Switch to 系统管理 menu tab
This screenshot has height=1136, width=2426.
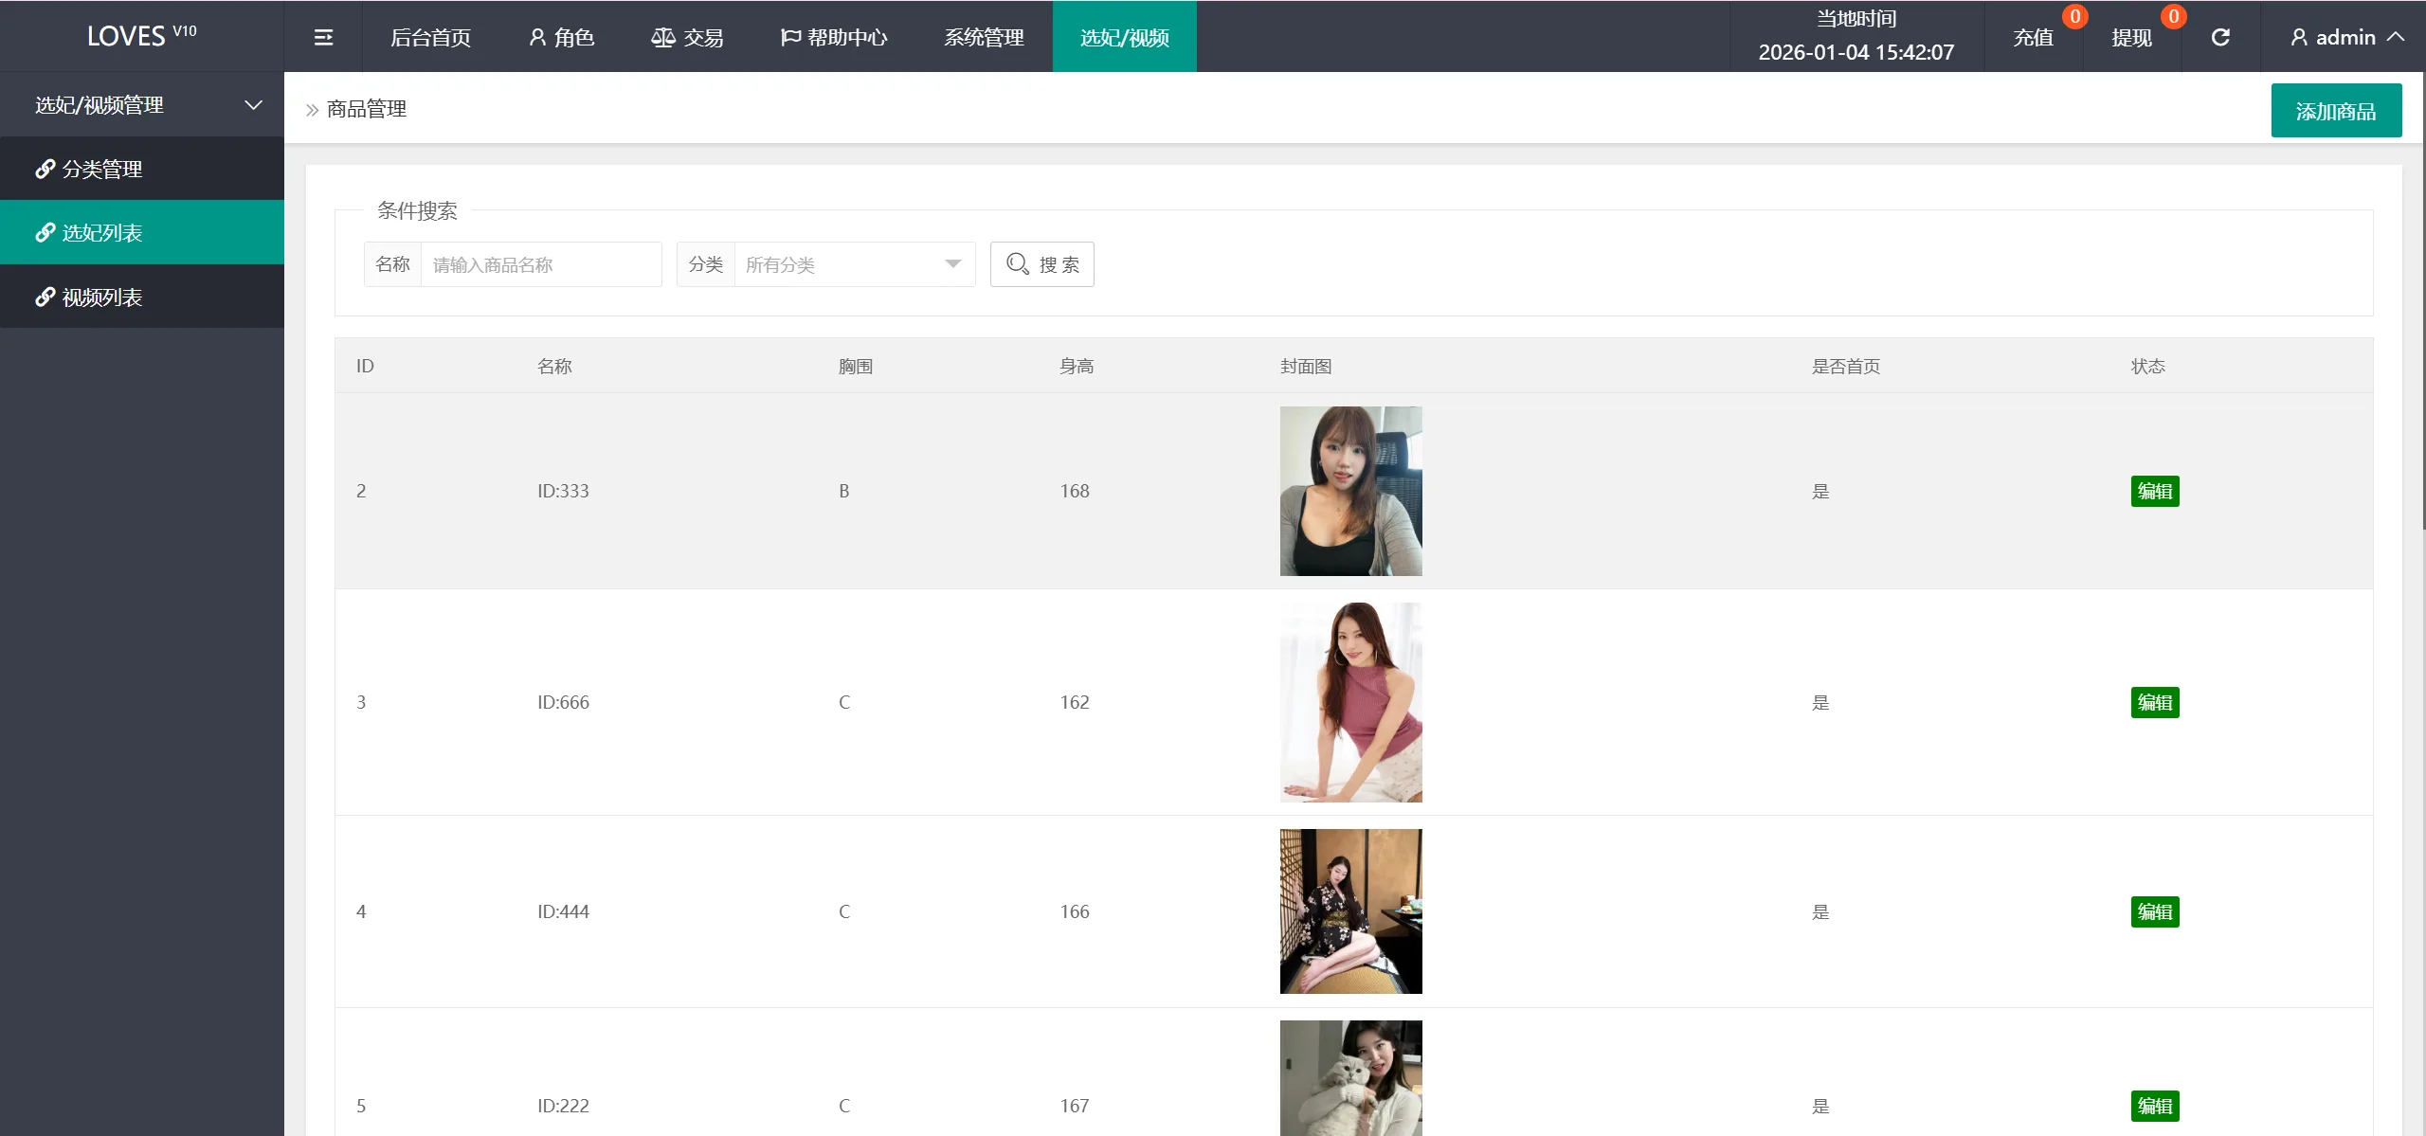(x=983, y=37)
